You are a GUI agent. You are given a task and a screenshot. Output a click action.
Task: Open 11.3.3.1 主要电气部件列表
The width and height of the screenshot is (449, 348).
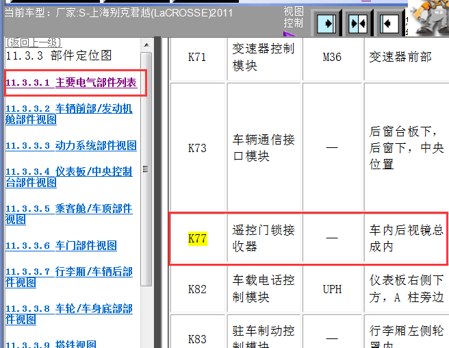(71, 83)
